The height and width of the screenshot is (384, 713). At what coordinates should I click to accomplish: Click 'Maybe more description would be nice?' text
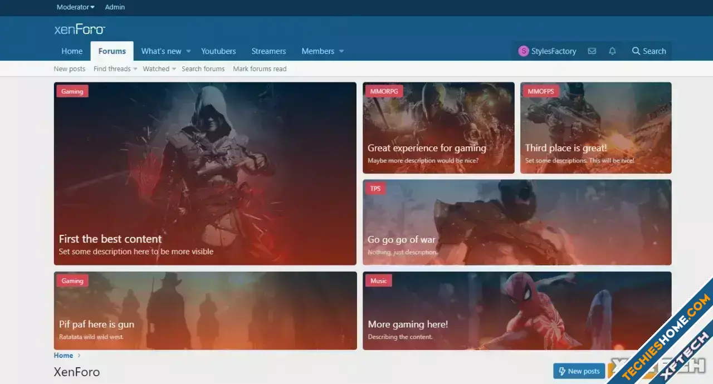coord(423,161)
